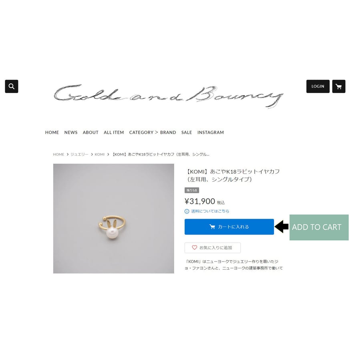350x350 pixels.
Task: Click the LOGIN button
Action: [318, 86]
